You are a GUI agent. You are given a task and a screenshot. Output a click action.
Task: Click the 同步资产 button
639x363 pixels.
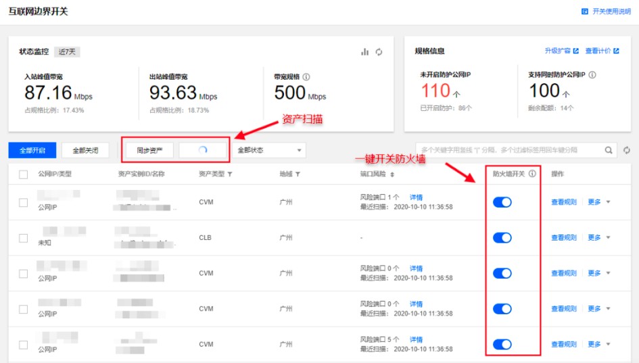tap(149, 150)
